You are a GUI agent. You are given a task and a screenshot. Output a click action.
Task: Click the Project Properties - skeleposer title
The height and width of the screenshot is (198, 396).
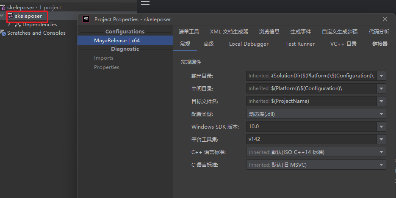click(133, 19)
